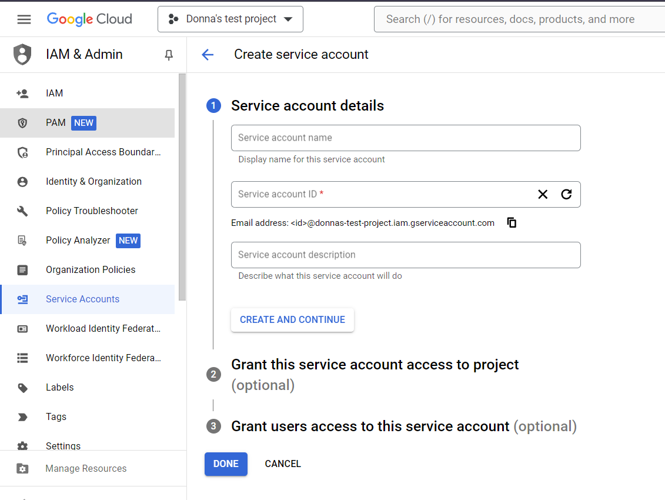Viewport: 665px width, 500px height.
Task: Expand step 3 Grant users access
Action: click(404, 426)
